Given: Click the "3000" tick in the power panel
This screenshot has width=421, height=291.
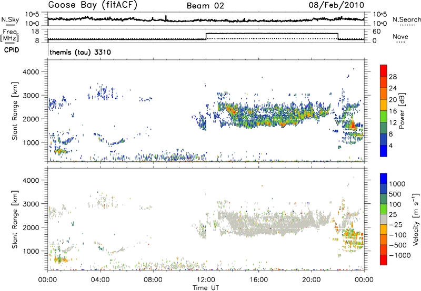Looking at the screenshot, I should pos(31,96).
